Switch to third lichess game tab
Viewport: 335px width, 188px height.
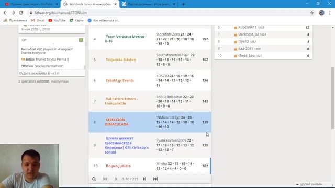pyautogui.click(x=149, y=4)
